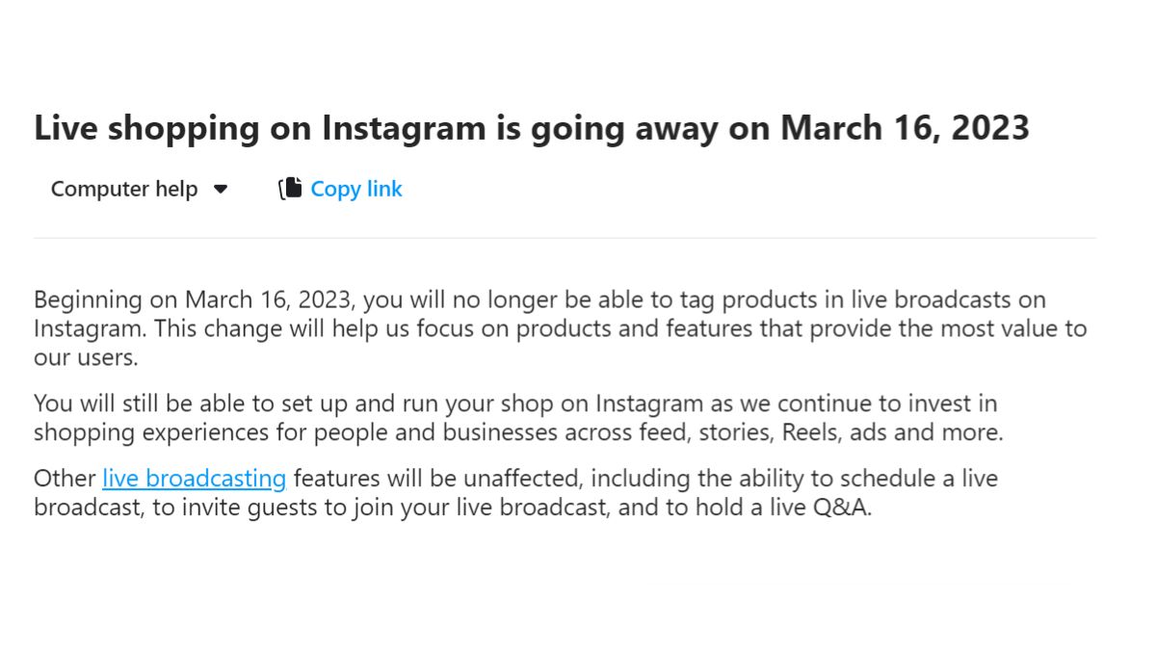Screen dimensions: 1156x650
Task: Expand the arrow next to Computer help
Action: (x=221, y=189)
